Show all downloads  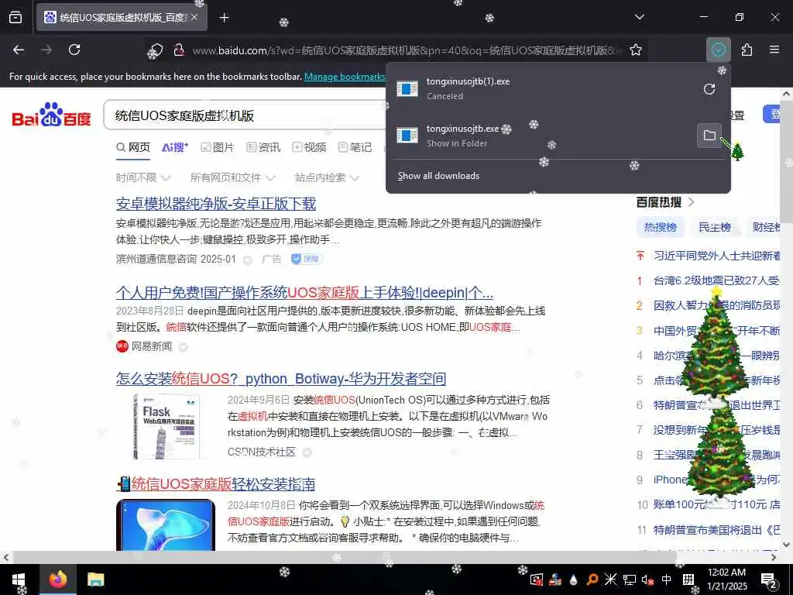pos(438,176)
